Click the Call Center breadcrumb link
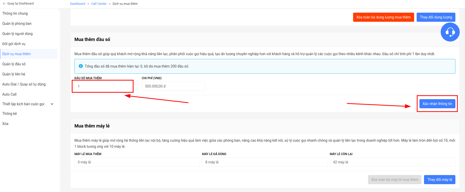Image resolution: width=465 pixels, height=192 pixels. click(99, 4)
